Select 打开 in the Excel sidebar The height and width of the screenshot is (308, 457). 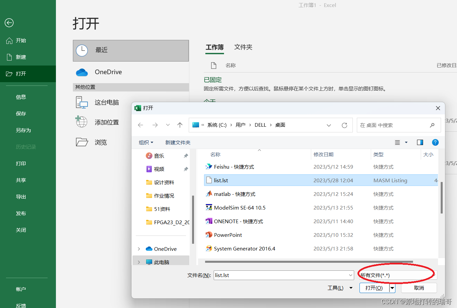28,74
